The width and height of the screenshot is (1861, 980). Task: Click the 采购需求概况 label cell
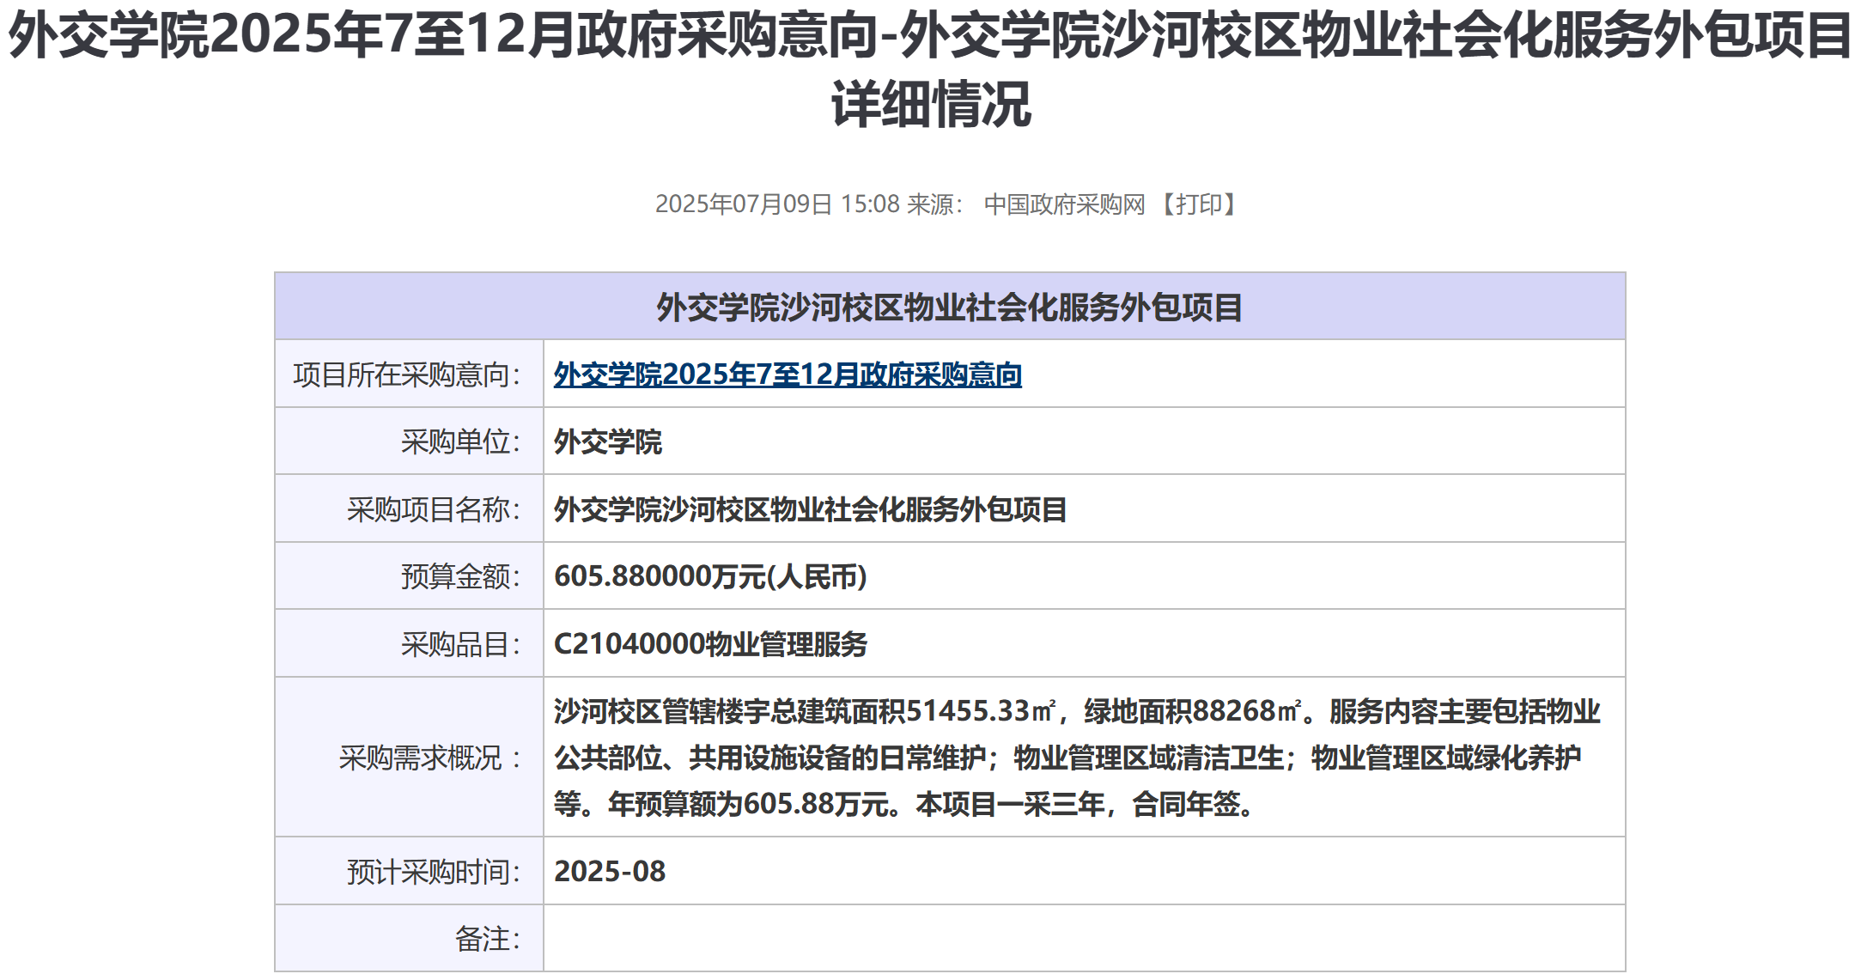(x=431, y=758)
